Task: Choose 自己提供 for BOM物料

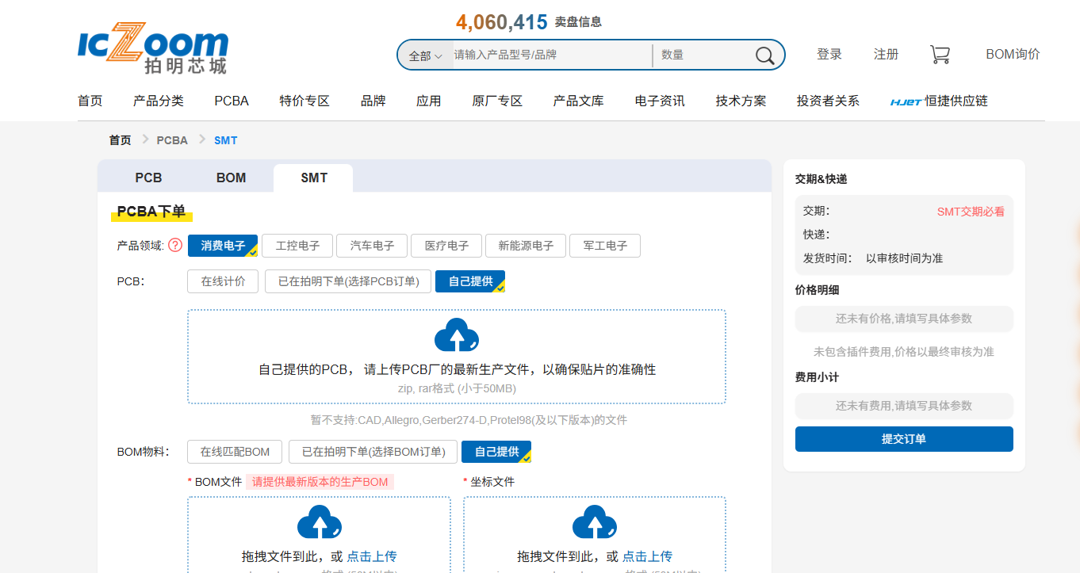Action: pyautogui.click(x=496, y=452)
